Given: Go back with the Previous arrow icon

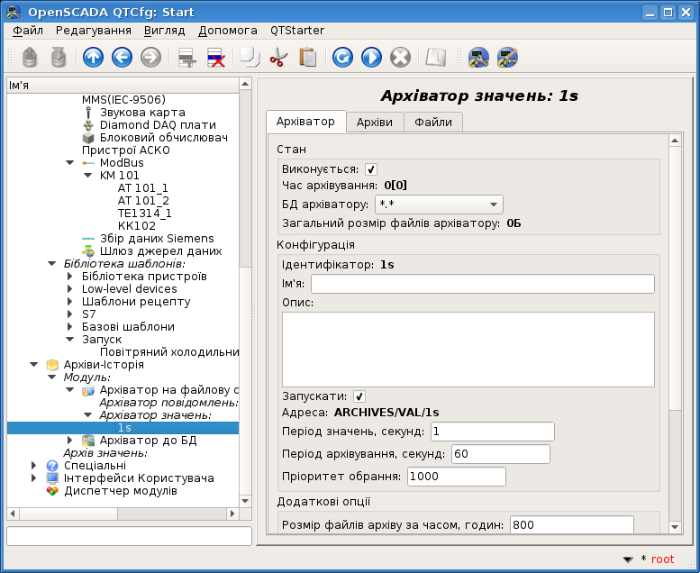Looking at the screenshot, I should point(122,58).
